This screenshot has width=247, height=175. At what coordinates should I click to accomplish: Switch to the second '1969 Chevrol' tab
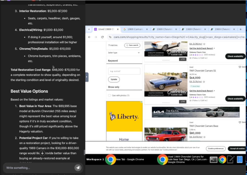[x=194, y=29]
